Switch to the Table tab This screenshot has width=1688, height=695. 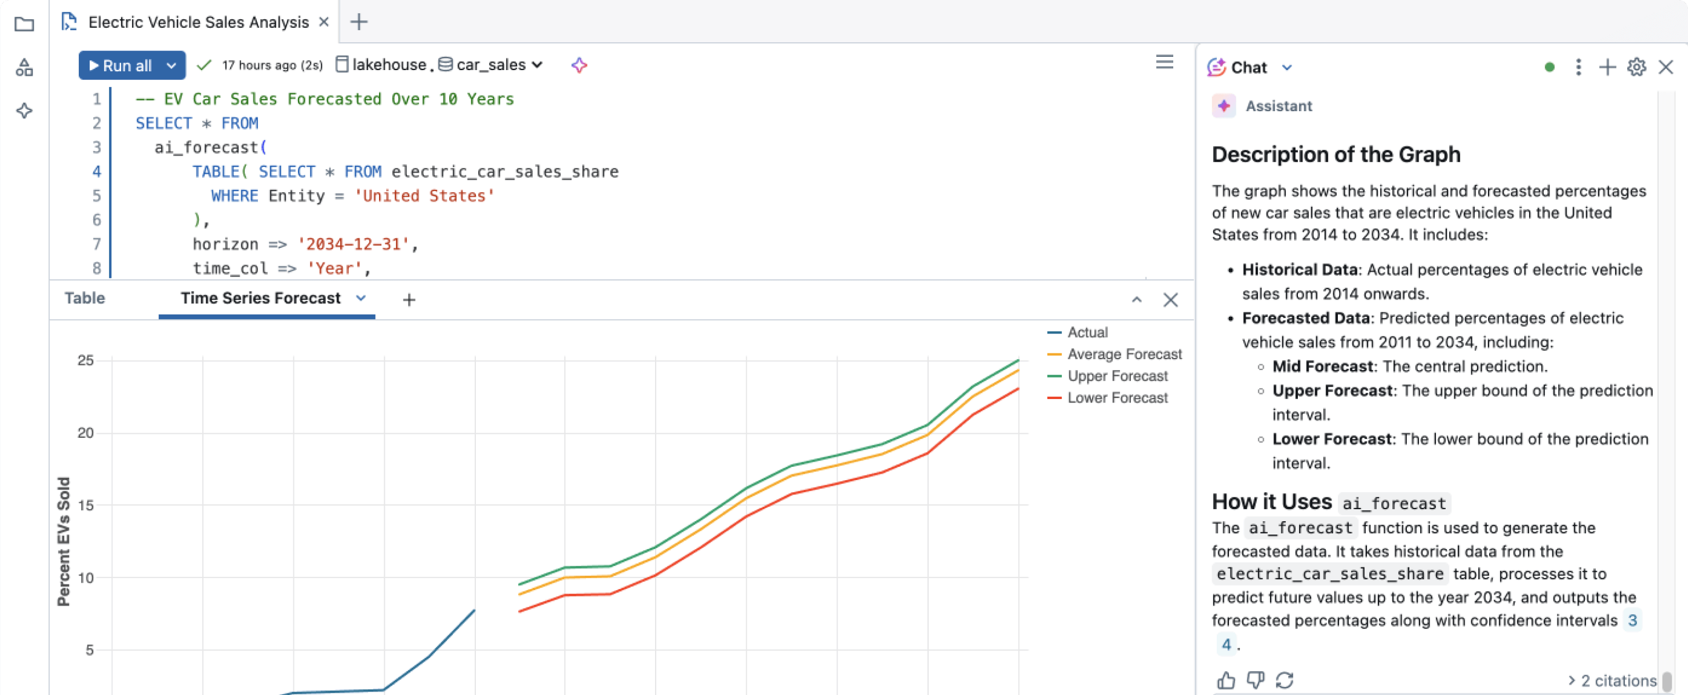click(x=84, y=298)
